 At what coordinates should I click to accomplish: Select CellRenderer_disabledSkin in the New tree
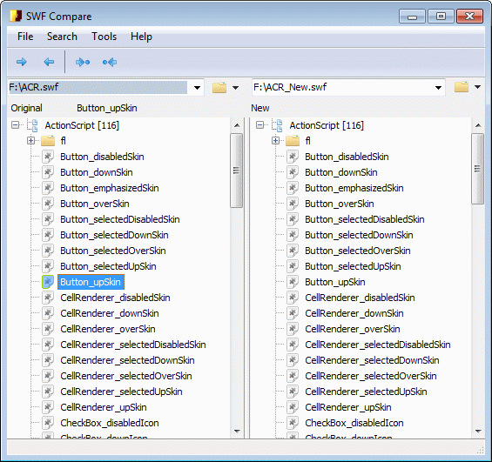[360, 298]
